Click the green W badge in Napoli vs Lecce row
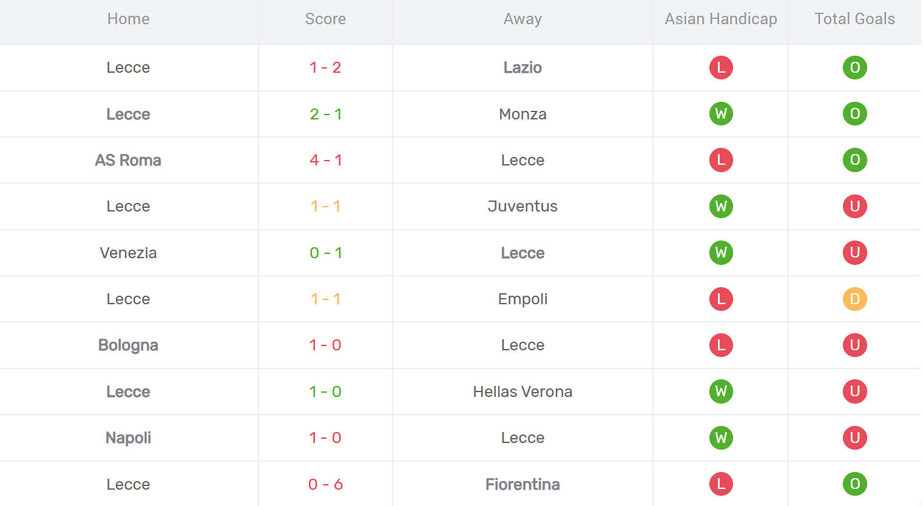Viewport: 923px width, 506px height. 721,438
